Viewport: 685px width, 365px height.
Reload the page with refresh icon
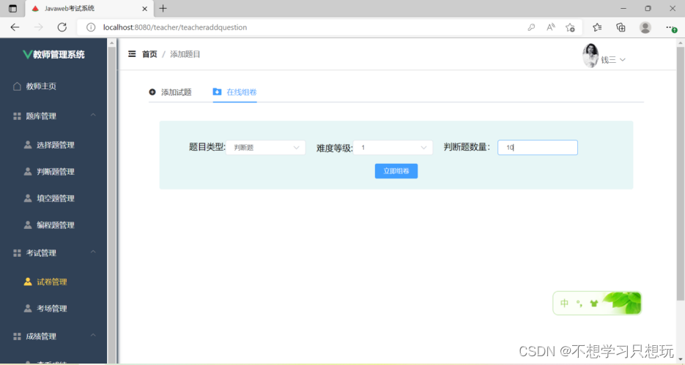point(62,27)
